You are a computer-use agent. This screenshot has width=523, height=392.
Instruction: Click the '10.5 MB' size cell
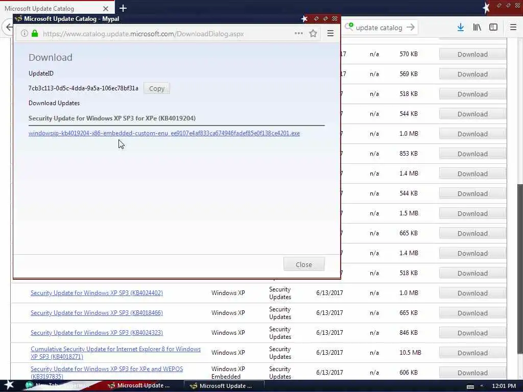pyautogui.click(x=410, y=353)
